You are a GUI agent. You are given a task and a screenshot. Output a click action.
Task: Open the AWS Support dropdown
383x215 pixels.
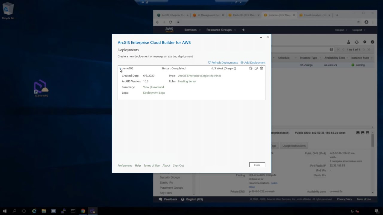(358, 30)
